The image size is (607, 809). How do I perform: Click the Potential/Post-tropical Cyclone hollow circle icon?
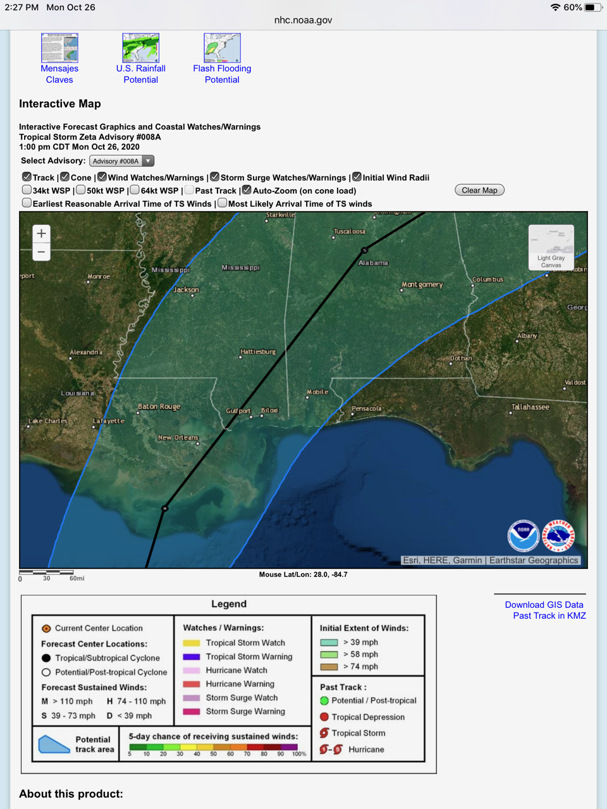(x=46, y=672)
